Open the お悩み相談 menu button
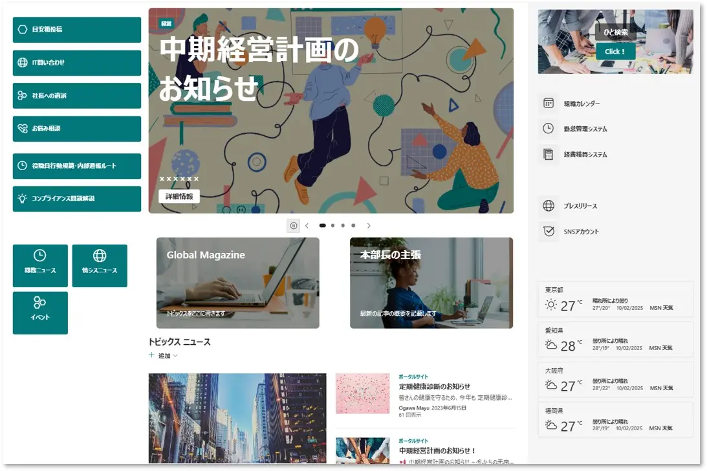The image size is (707, 471). [77, 129]
